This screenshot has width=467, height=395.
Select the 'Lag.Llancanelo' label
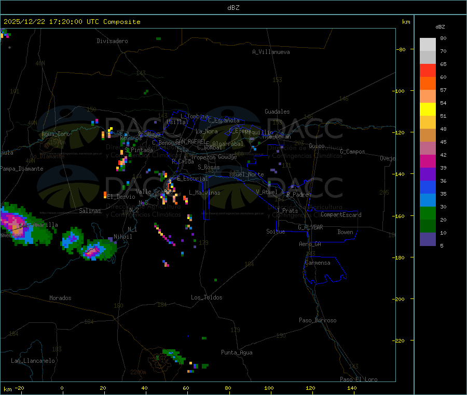click(33, 361)
